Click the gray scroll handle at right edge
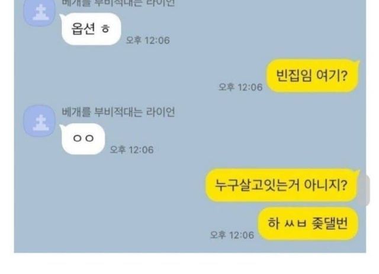The height and width of the screenshot is (274, 379). point(365,190)
